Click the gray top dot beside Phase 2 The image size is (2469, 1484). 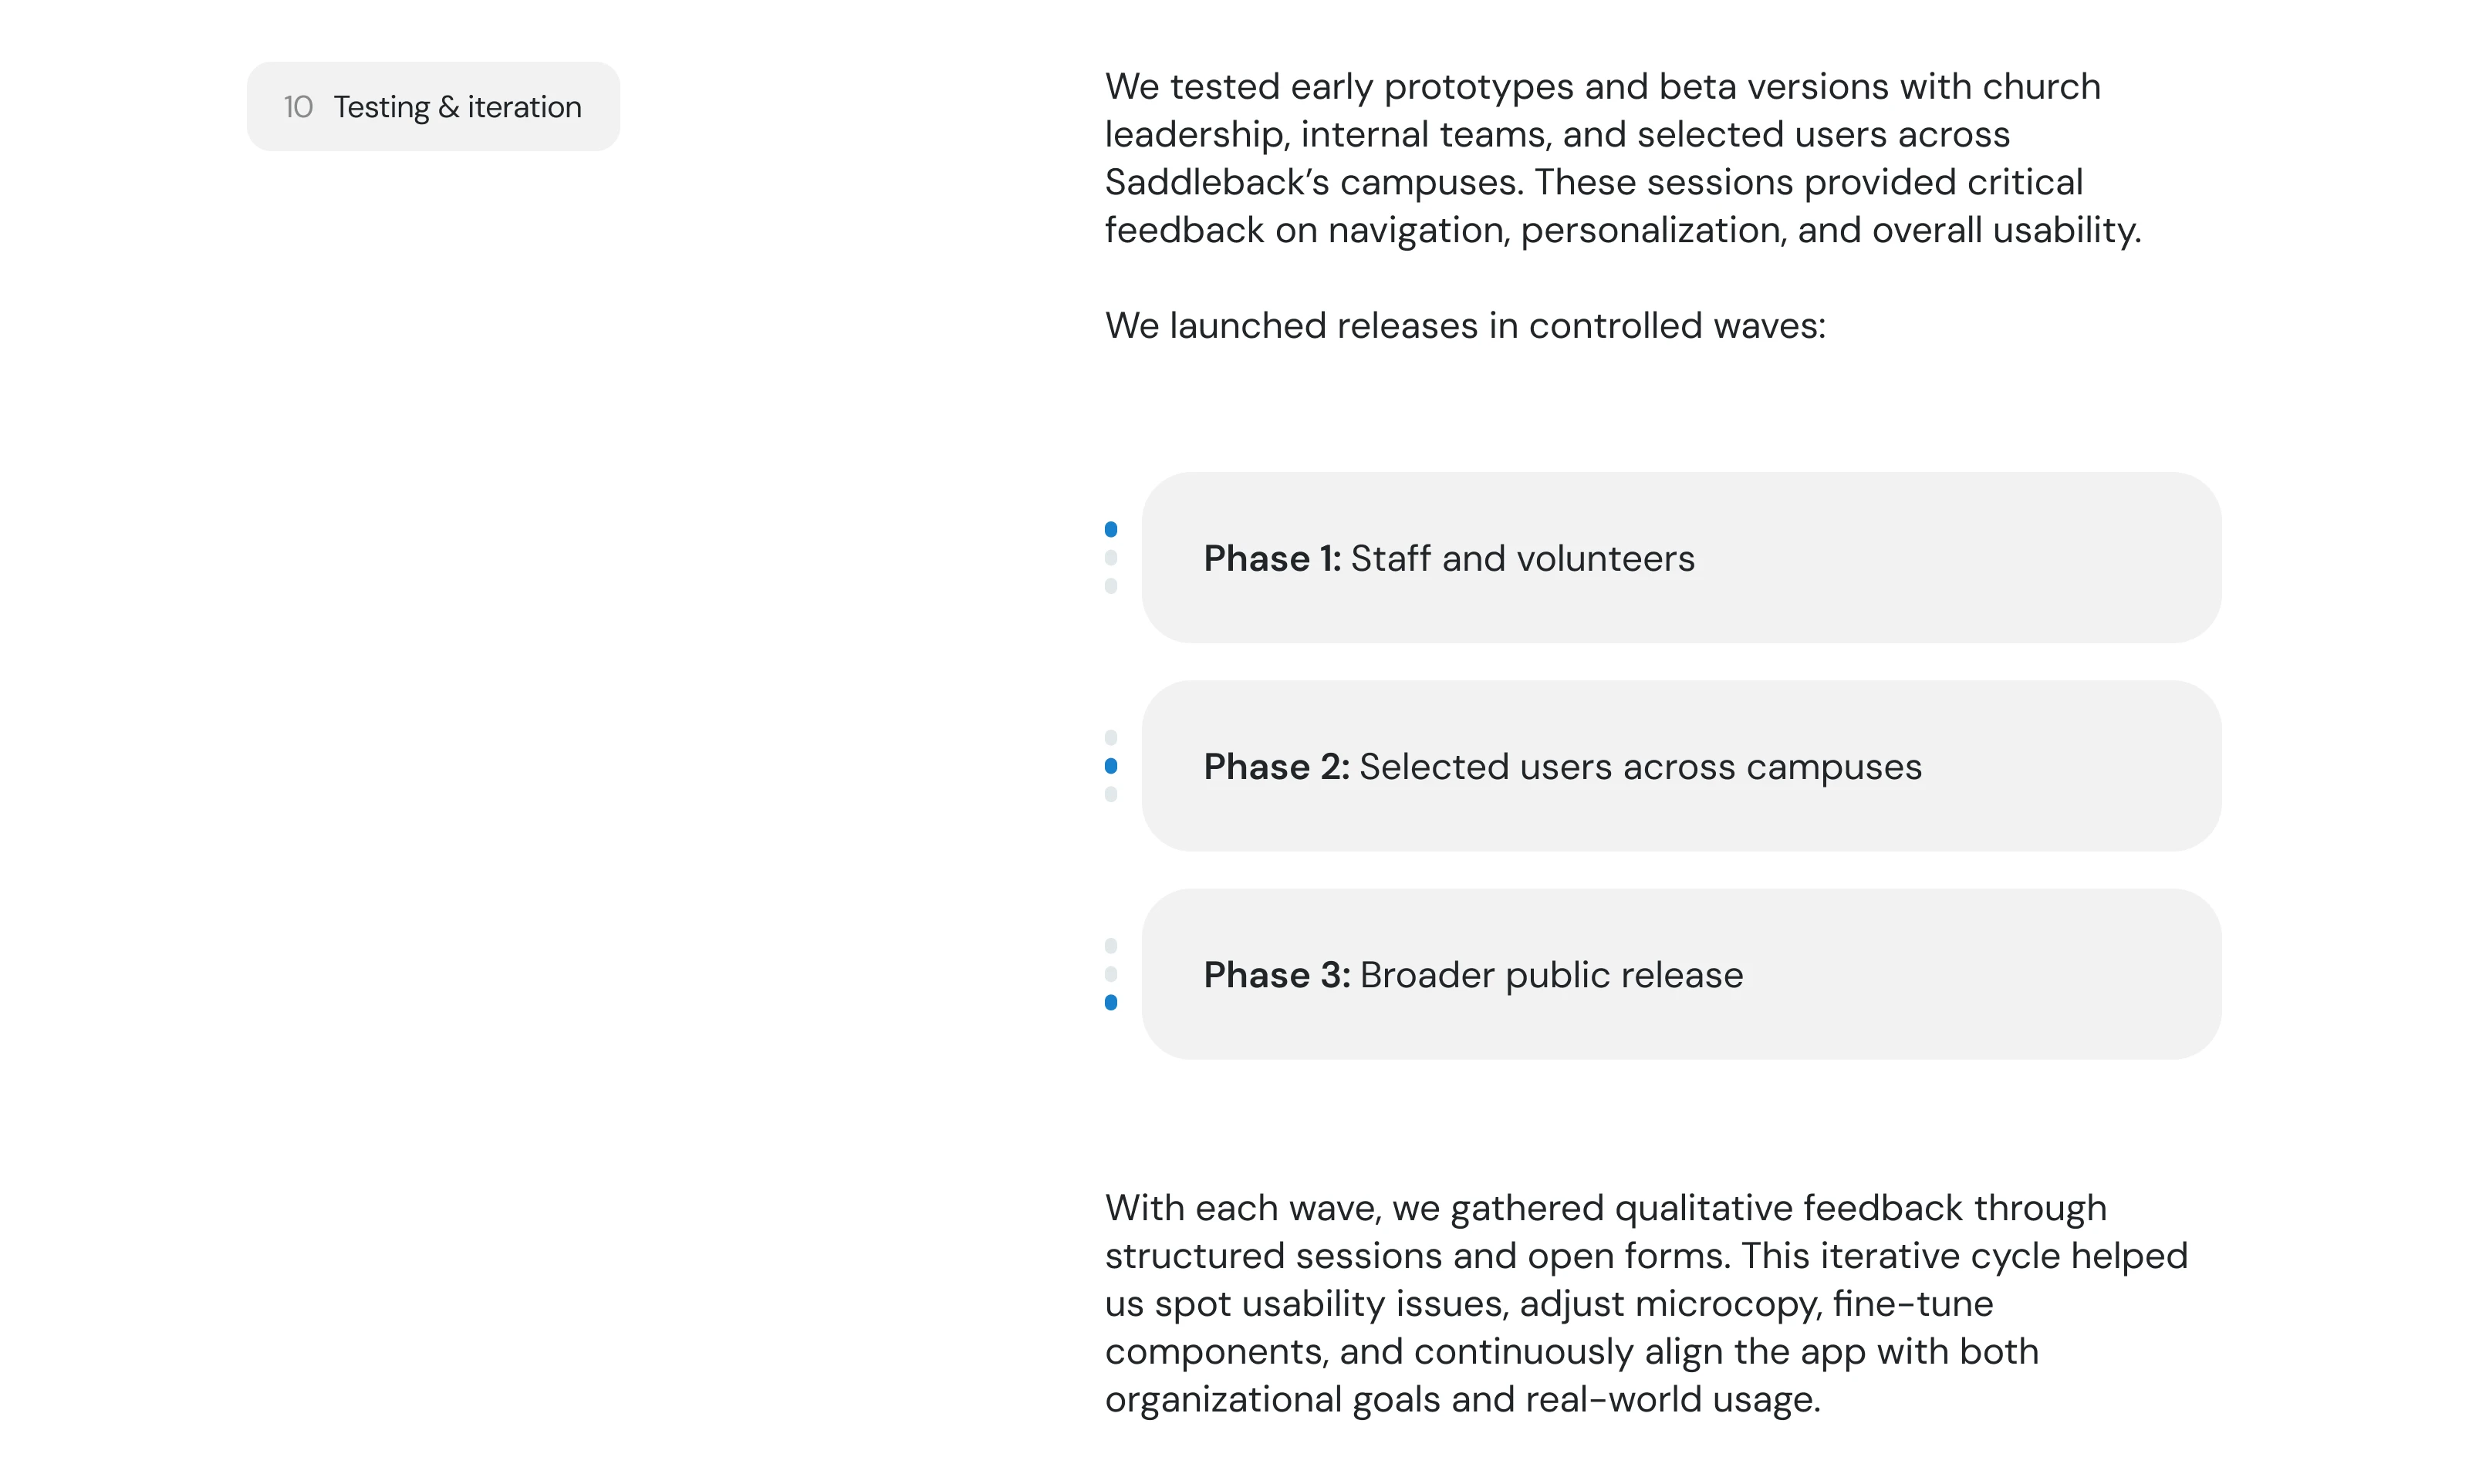click(x=1110, y=737)
